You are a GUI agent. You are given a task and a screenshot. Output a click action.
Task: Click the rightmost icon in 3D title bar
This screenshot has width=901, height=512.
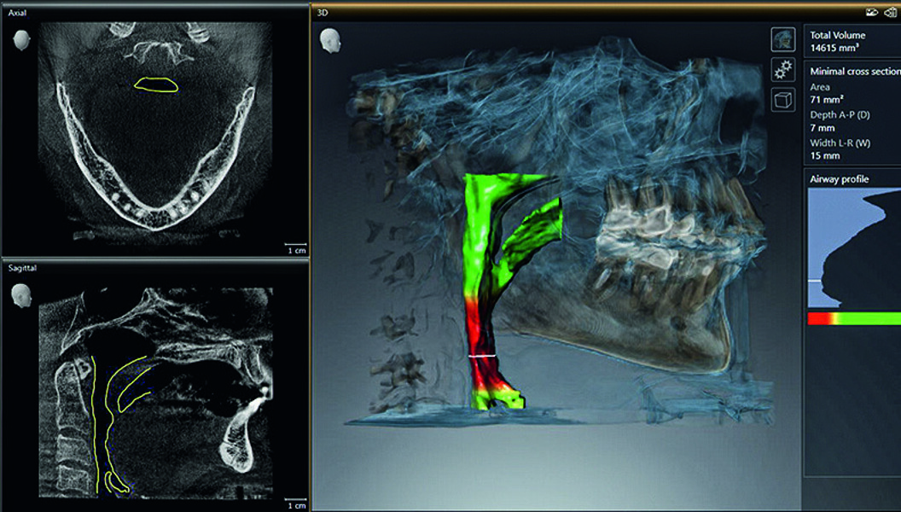[x=891, y=13]
